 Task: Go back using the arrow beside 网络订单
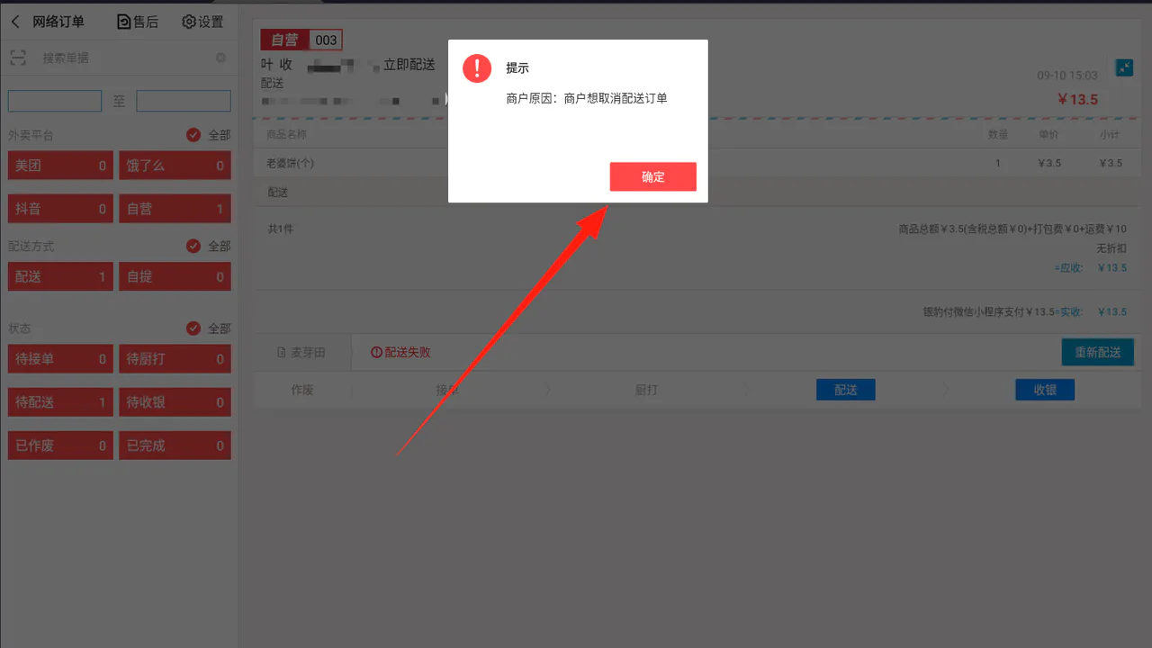click(15, 22)
